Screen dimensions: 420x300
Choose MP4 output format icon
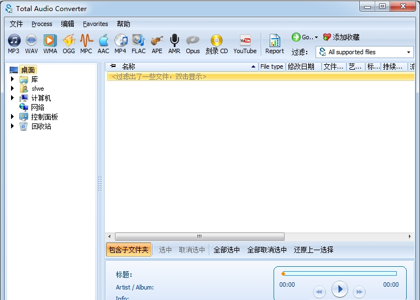120,41
